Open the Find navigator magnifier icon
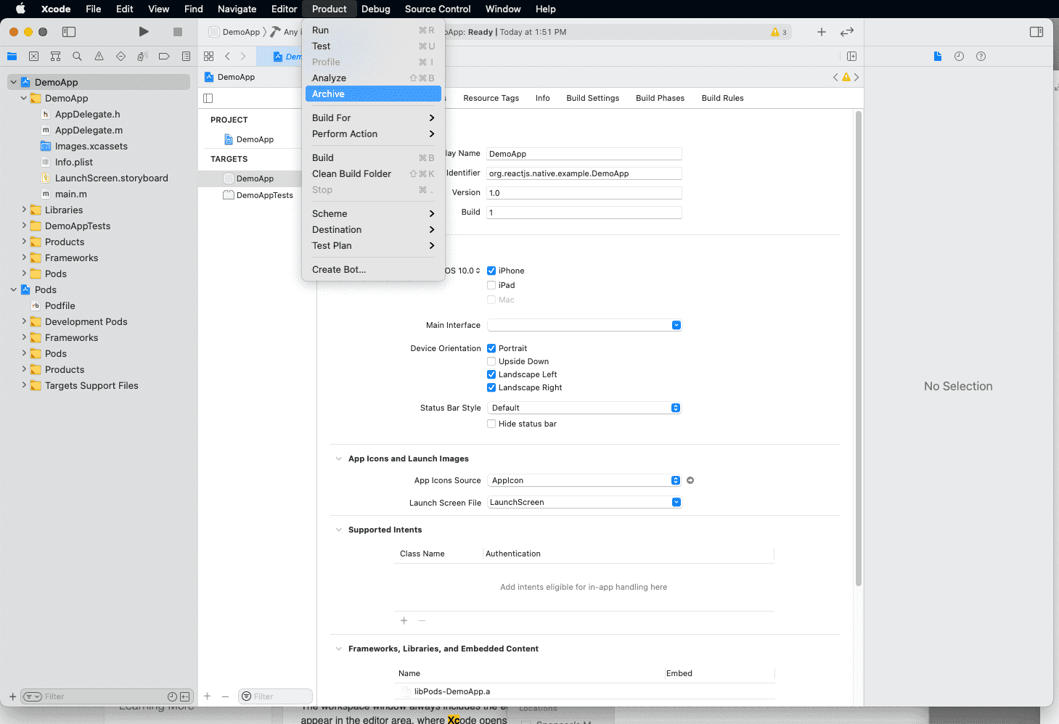Image resolution: width=1059 pixels, height=724 pixels. pyautogui.click(x=77, y=56)
